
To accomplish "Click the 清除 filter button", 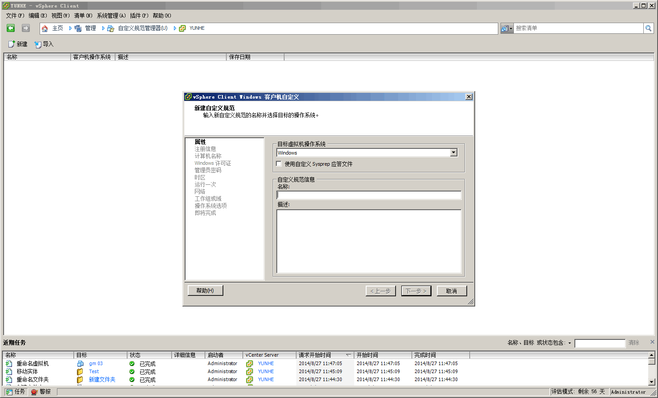I will tap(634, 343).
